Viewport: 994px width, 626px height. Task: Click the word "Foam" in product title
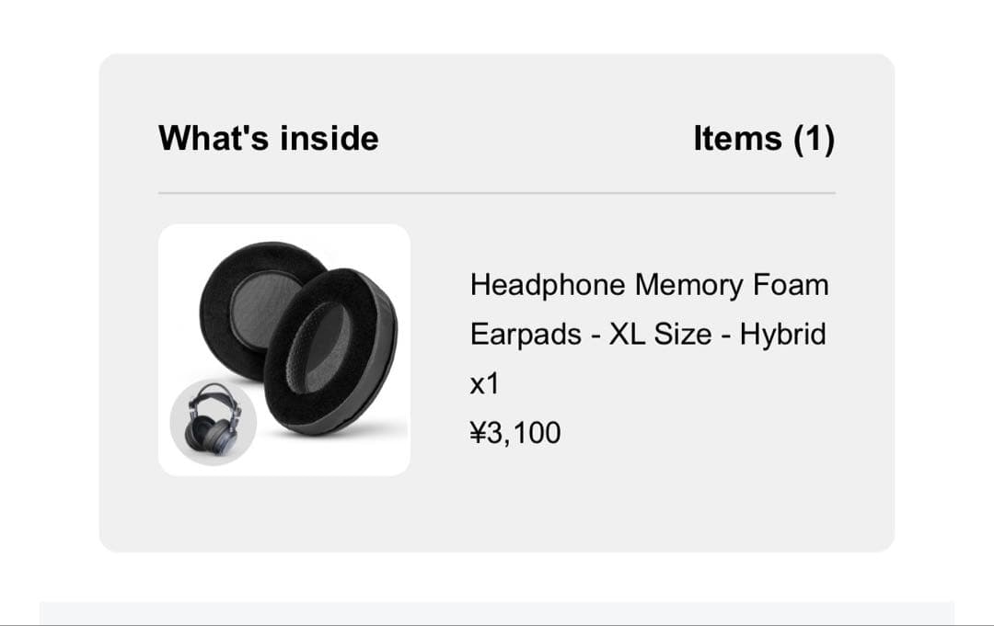(791, 285)
